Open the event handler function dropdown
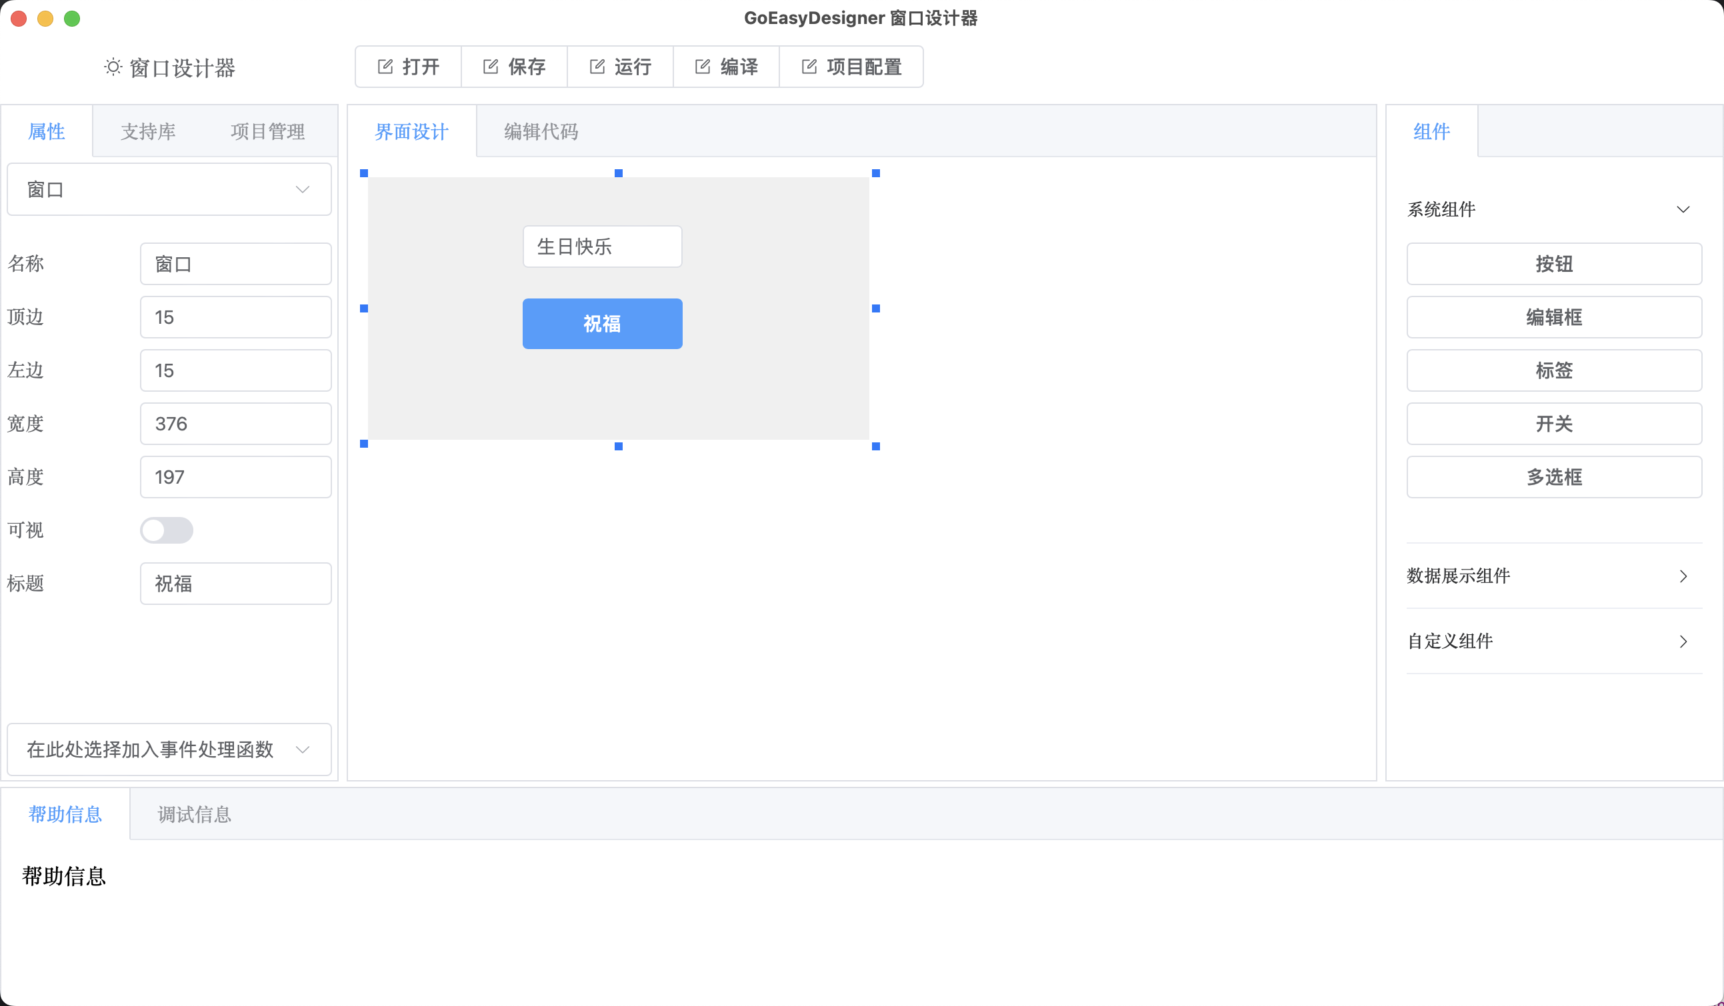The image size is (1724, 1006). pyautogui.click(x=169, y=750)
